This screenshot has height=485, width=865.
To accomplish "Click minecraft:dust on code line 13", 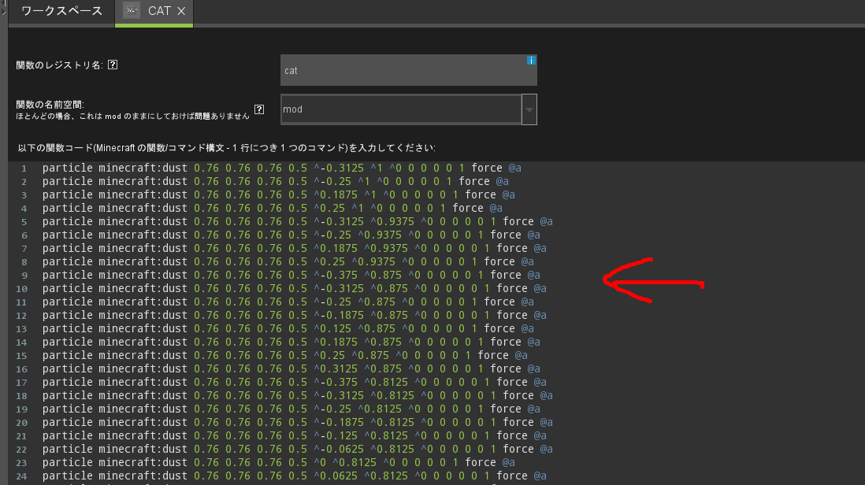I will [x=143, y=329].
